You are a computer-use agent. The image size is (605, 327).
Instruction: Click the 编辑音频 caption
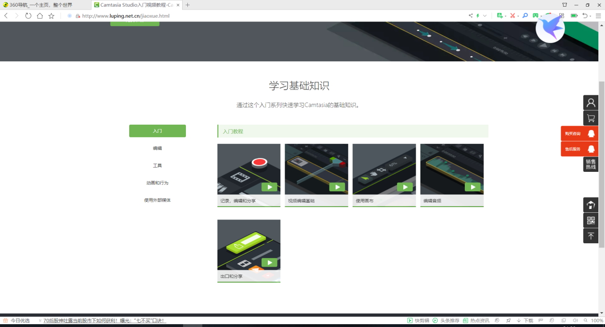click(x=432, y=201)
